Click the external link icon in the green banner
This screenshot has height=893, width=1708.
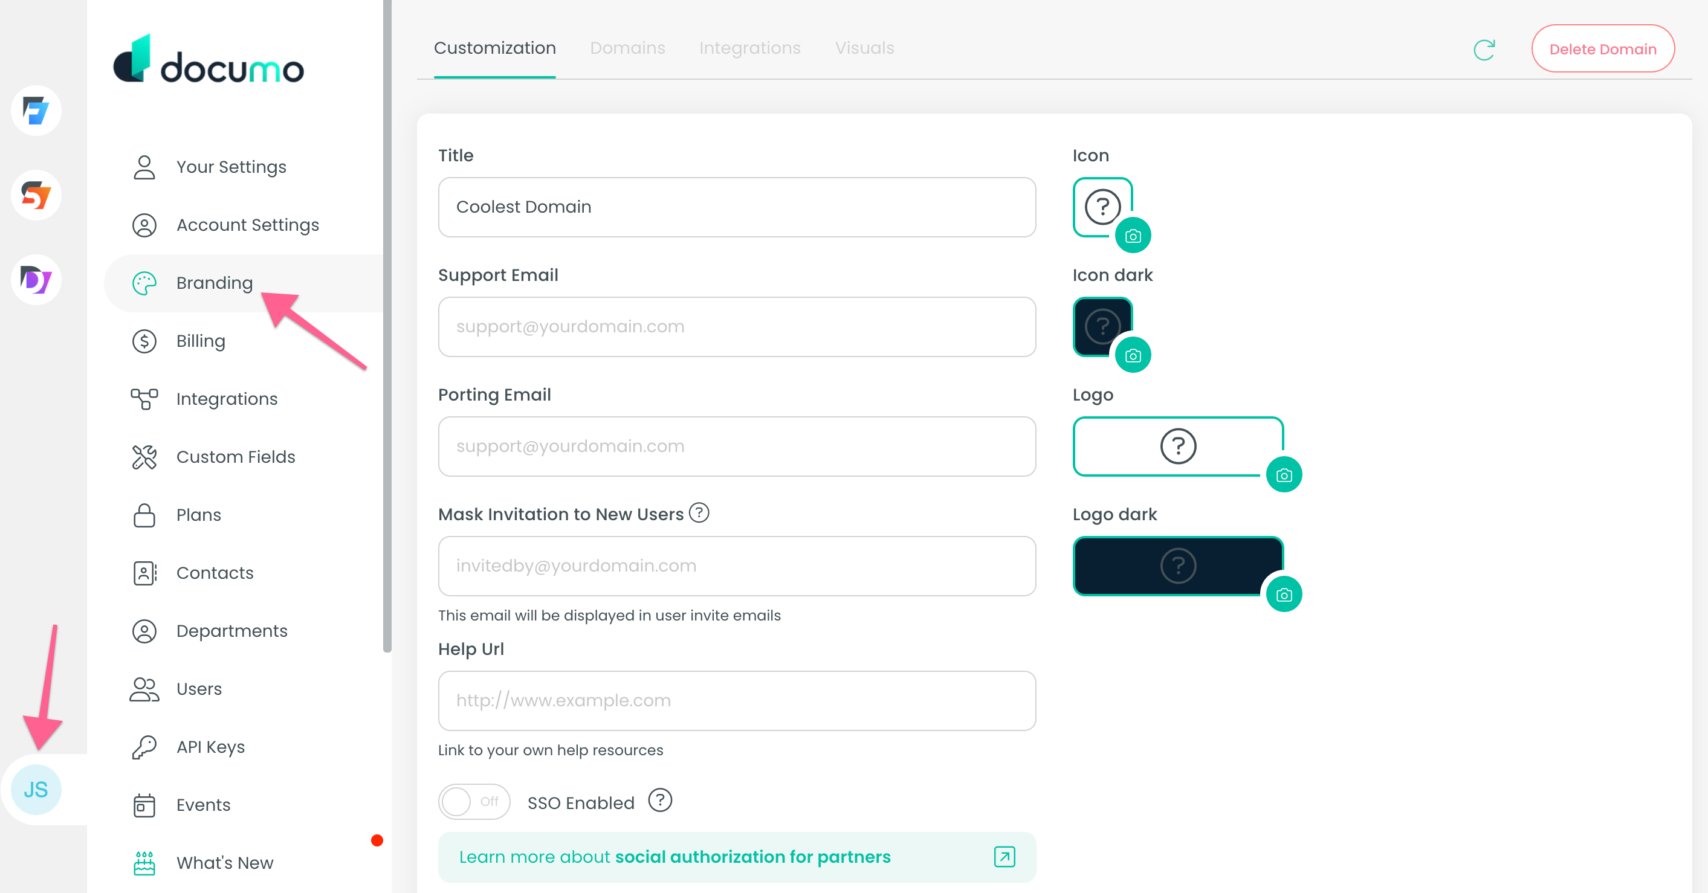coord(1004,857)
